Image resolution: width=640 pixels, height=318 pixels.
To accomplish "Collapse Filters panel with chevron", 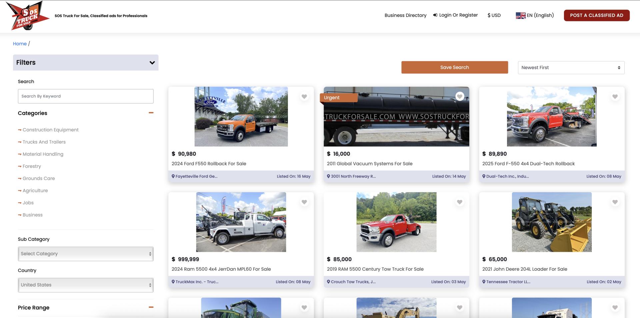I will pyautogui.click(x=152, y=63).
